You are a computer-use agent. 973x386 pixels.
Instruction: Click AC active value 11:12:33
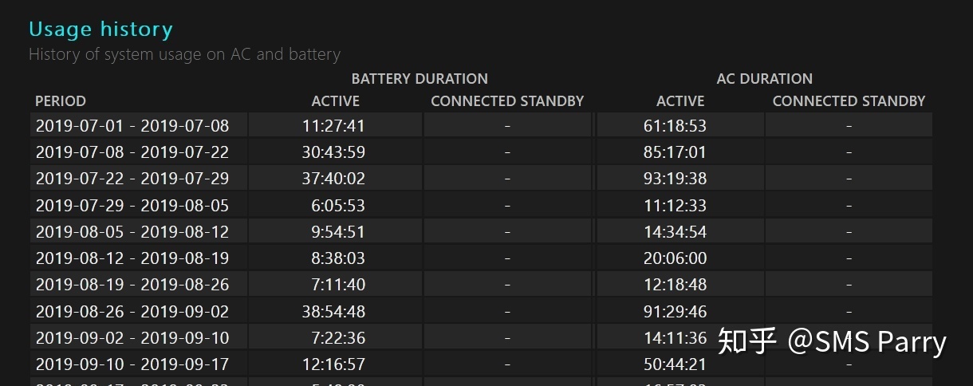(x=675, y=206)
